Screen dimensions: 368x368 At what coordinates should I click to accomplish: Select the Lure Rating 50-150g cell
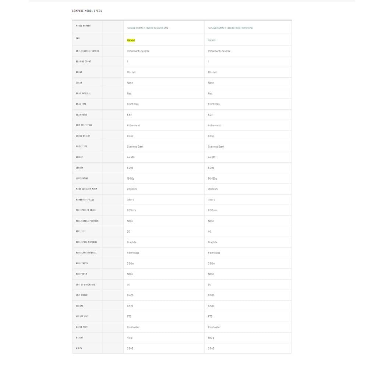212,178
